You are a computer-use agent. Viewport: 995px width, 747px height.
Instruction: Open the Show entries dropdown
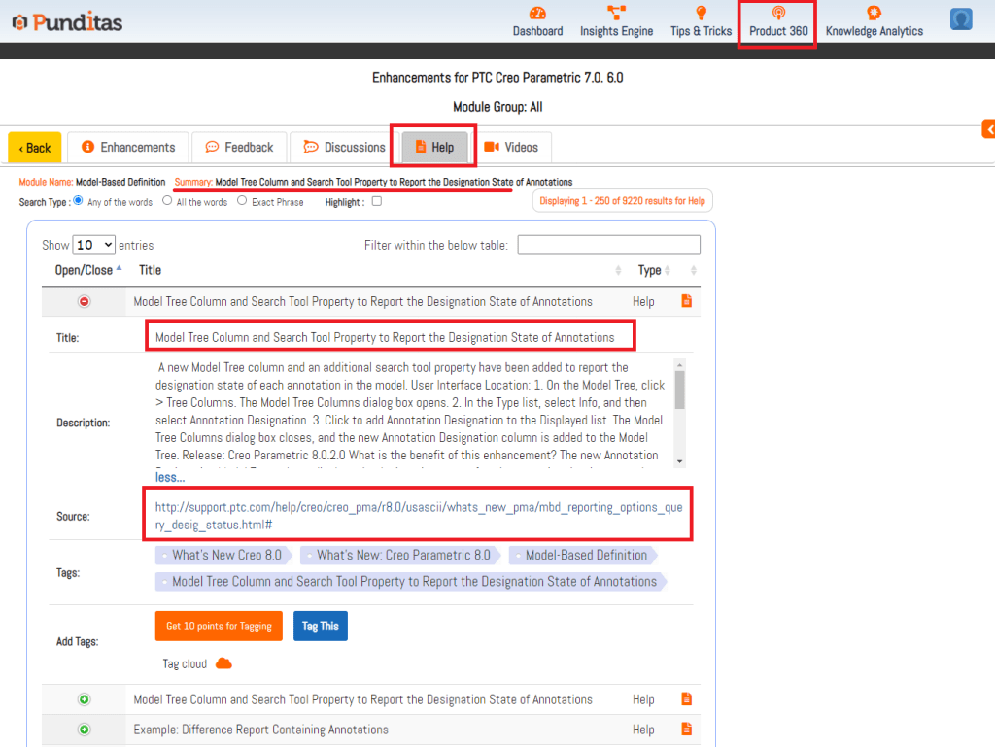94,245
